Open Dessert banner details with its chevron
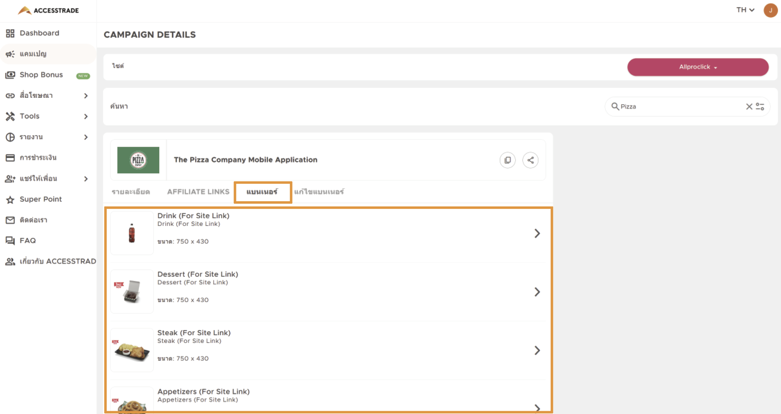 tap(537, 292)
